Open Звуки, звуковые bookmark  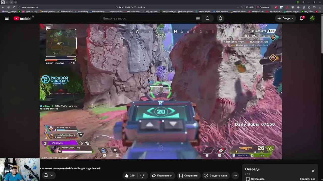coord(221,12)
